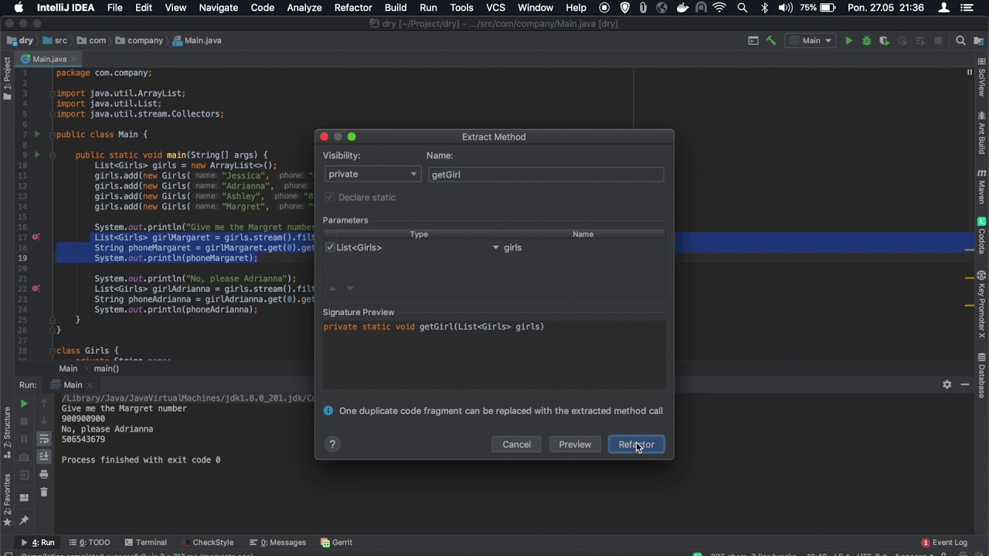Viewport: 989px width, 556px height.
Task: Toggle soft-wrap in the Run console
Action: click(44, 439)
